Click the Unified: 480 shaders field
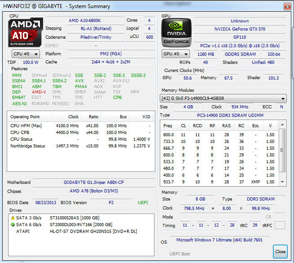 coord(263,62)
